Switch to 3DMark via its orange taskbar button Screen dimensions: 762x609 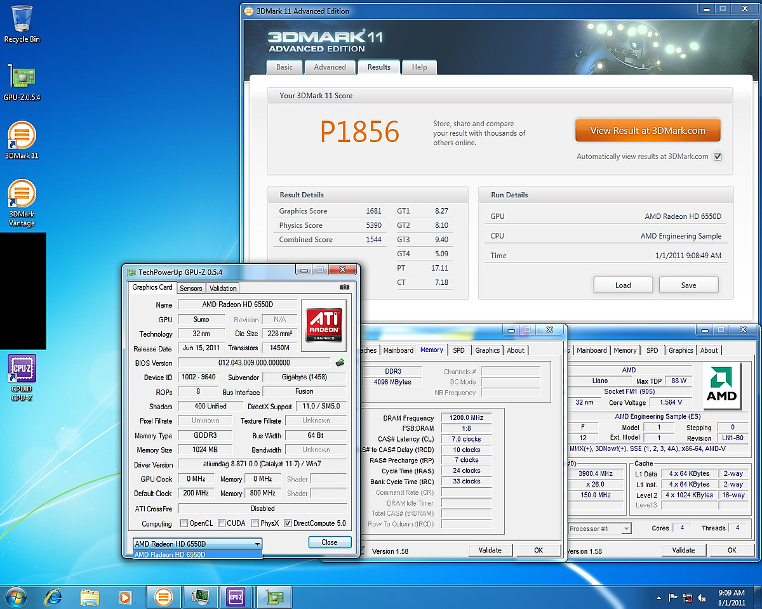tap(164, 597)
